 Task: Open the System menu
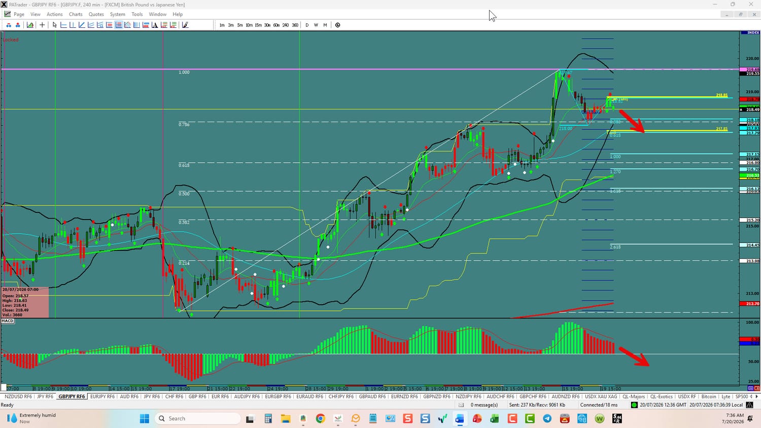tap(118, 14)
